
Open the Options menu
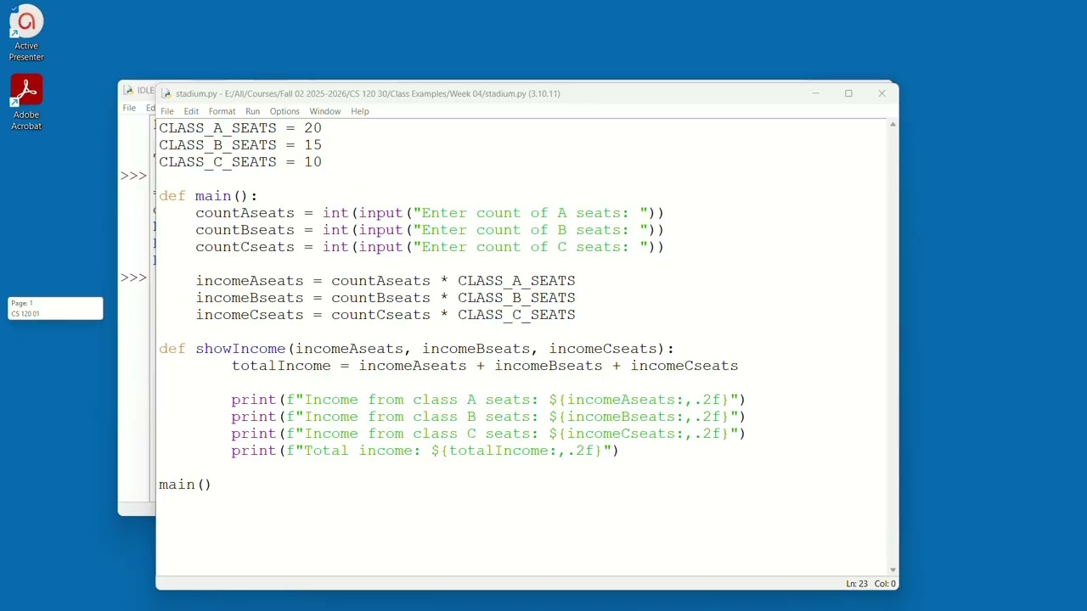click(284, 111)
